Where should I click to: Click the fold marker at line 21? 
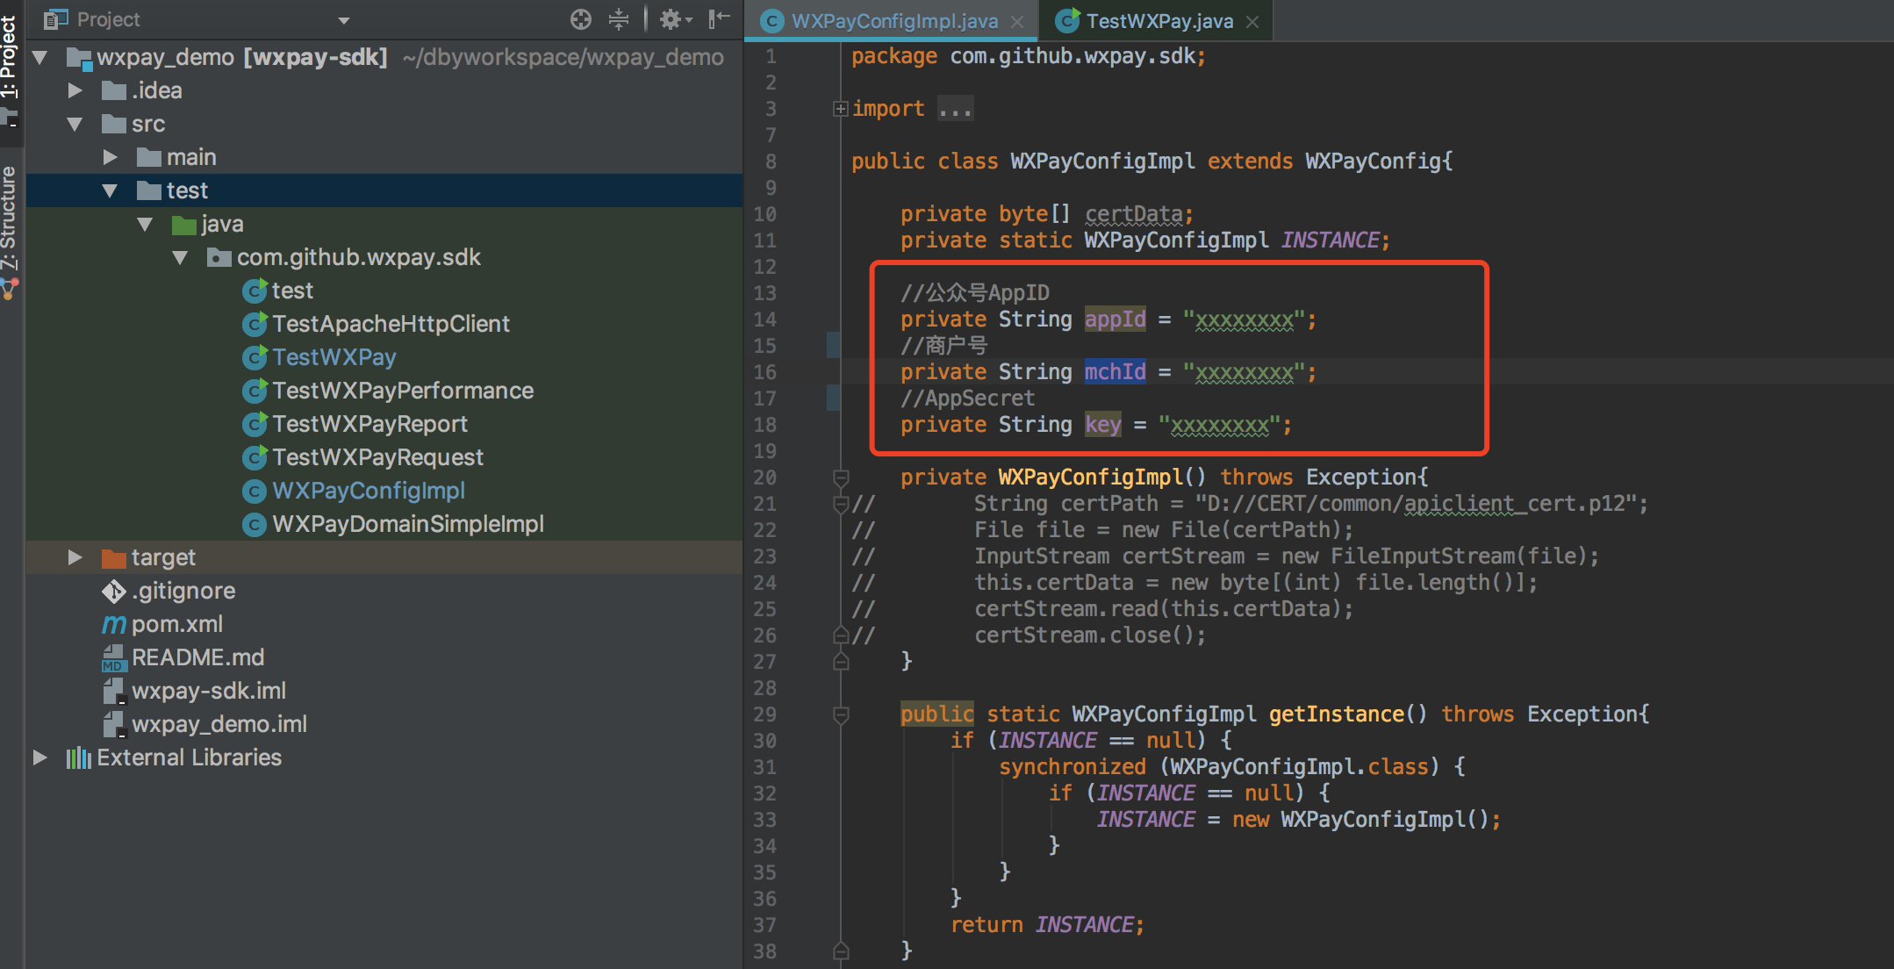[x=841, y=504]
